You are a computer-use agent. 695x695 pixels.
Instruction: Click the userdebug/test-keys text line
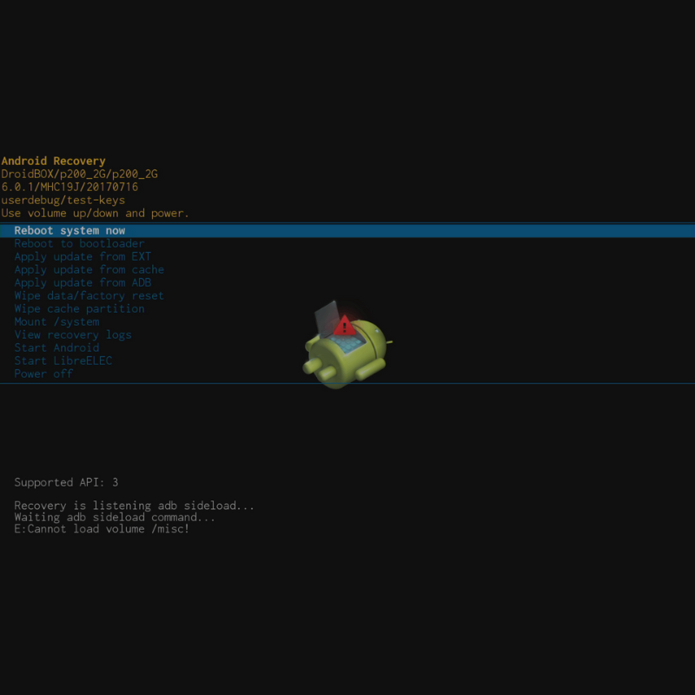63,200
